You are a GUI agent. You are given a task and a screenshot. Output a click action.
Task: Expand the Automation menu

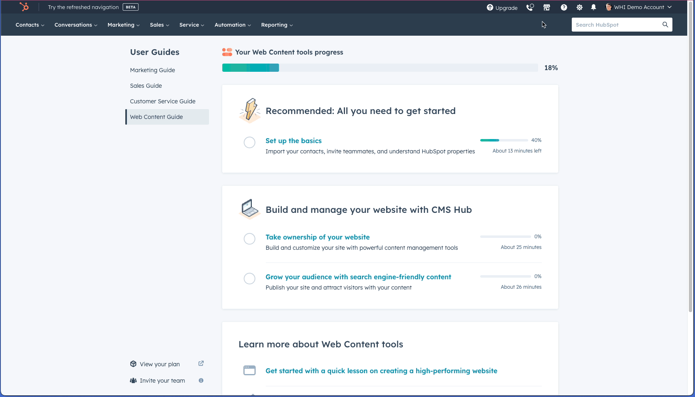[x=232, y=25]
